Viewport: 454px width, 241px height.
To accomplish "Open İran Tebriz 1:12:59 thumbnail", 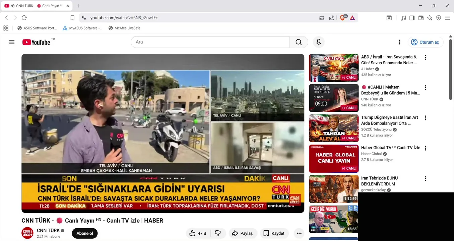I will (x=334, y=189).
